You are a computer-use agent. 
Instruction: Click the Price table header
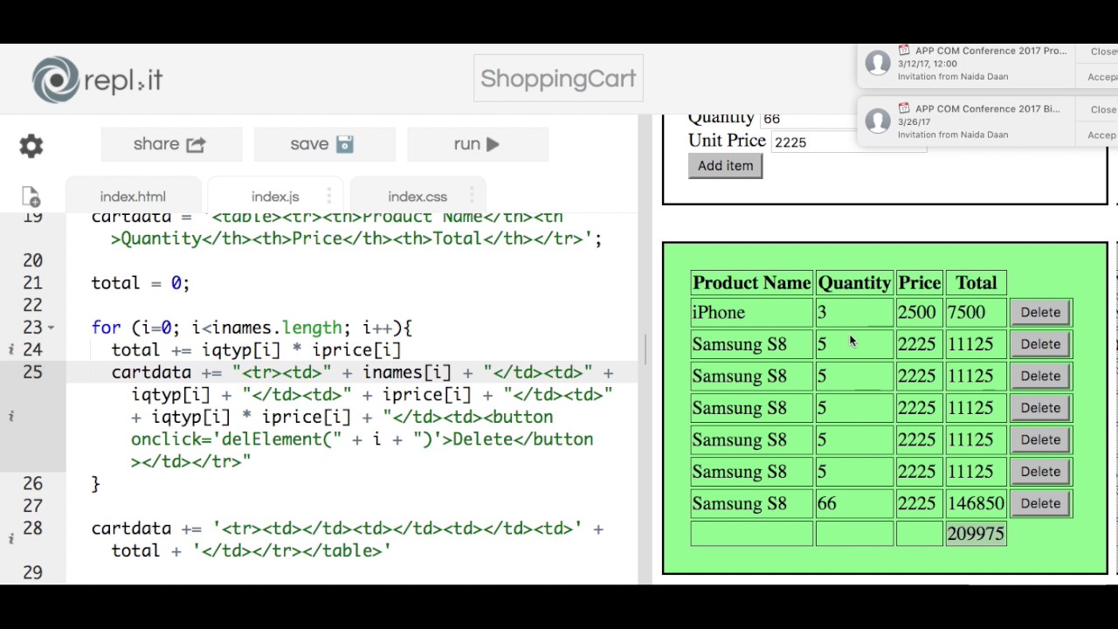point(919,283)
